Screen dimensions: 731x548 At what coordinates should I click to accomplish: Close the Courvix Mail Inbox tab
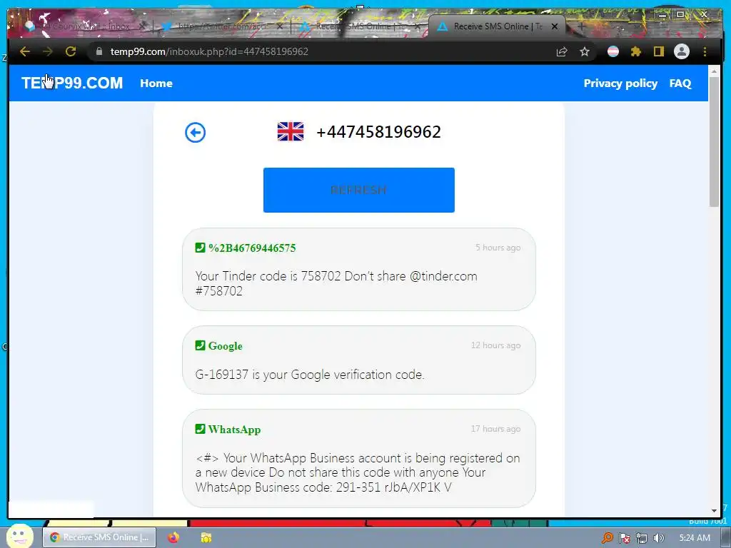[143, 26]
